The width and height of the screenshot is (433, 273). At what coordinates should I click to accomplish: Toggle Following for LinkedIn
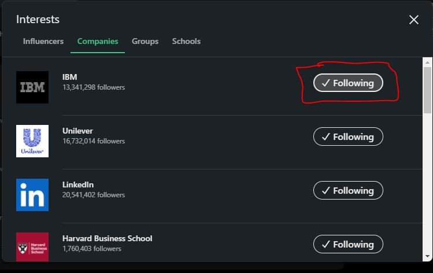coord(348,190)
